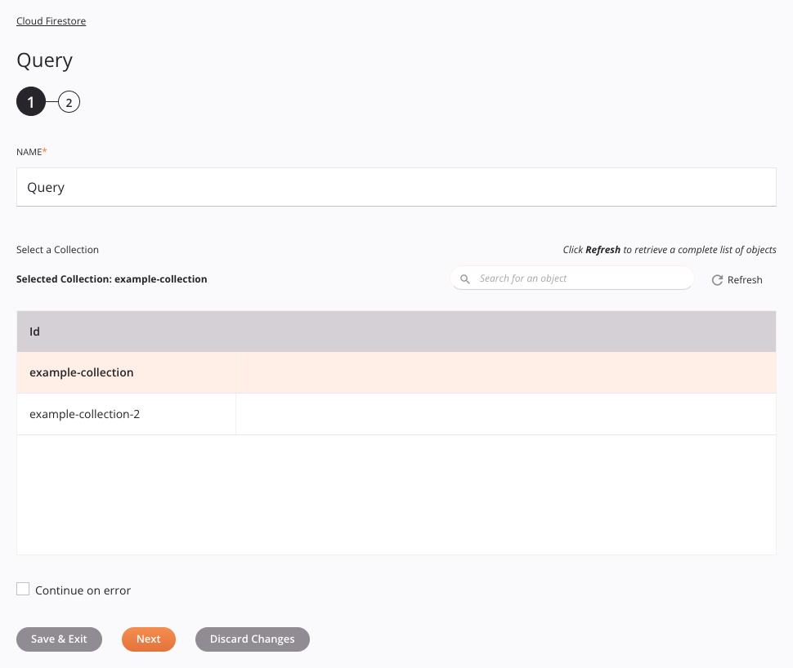Click the bold Refresh word in hint
The height and width of the screenshot is (668, 793).
pos(603,250)
